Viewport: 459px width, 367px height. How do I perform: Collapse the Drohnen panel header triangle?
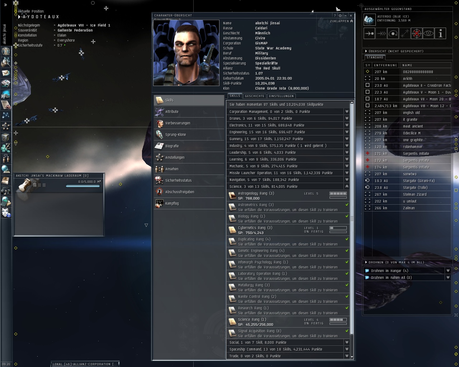366,262
